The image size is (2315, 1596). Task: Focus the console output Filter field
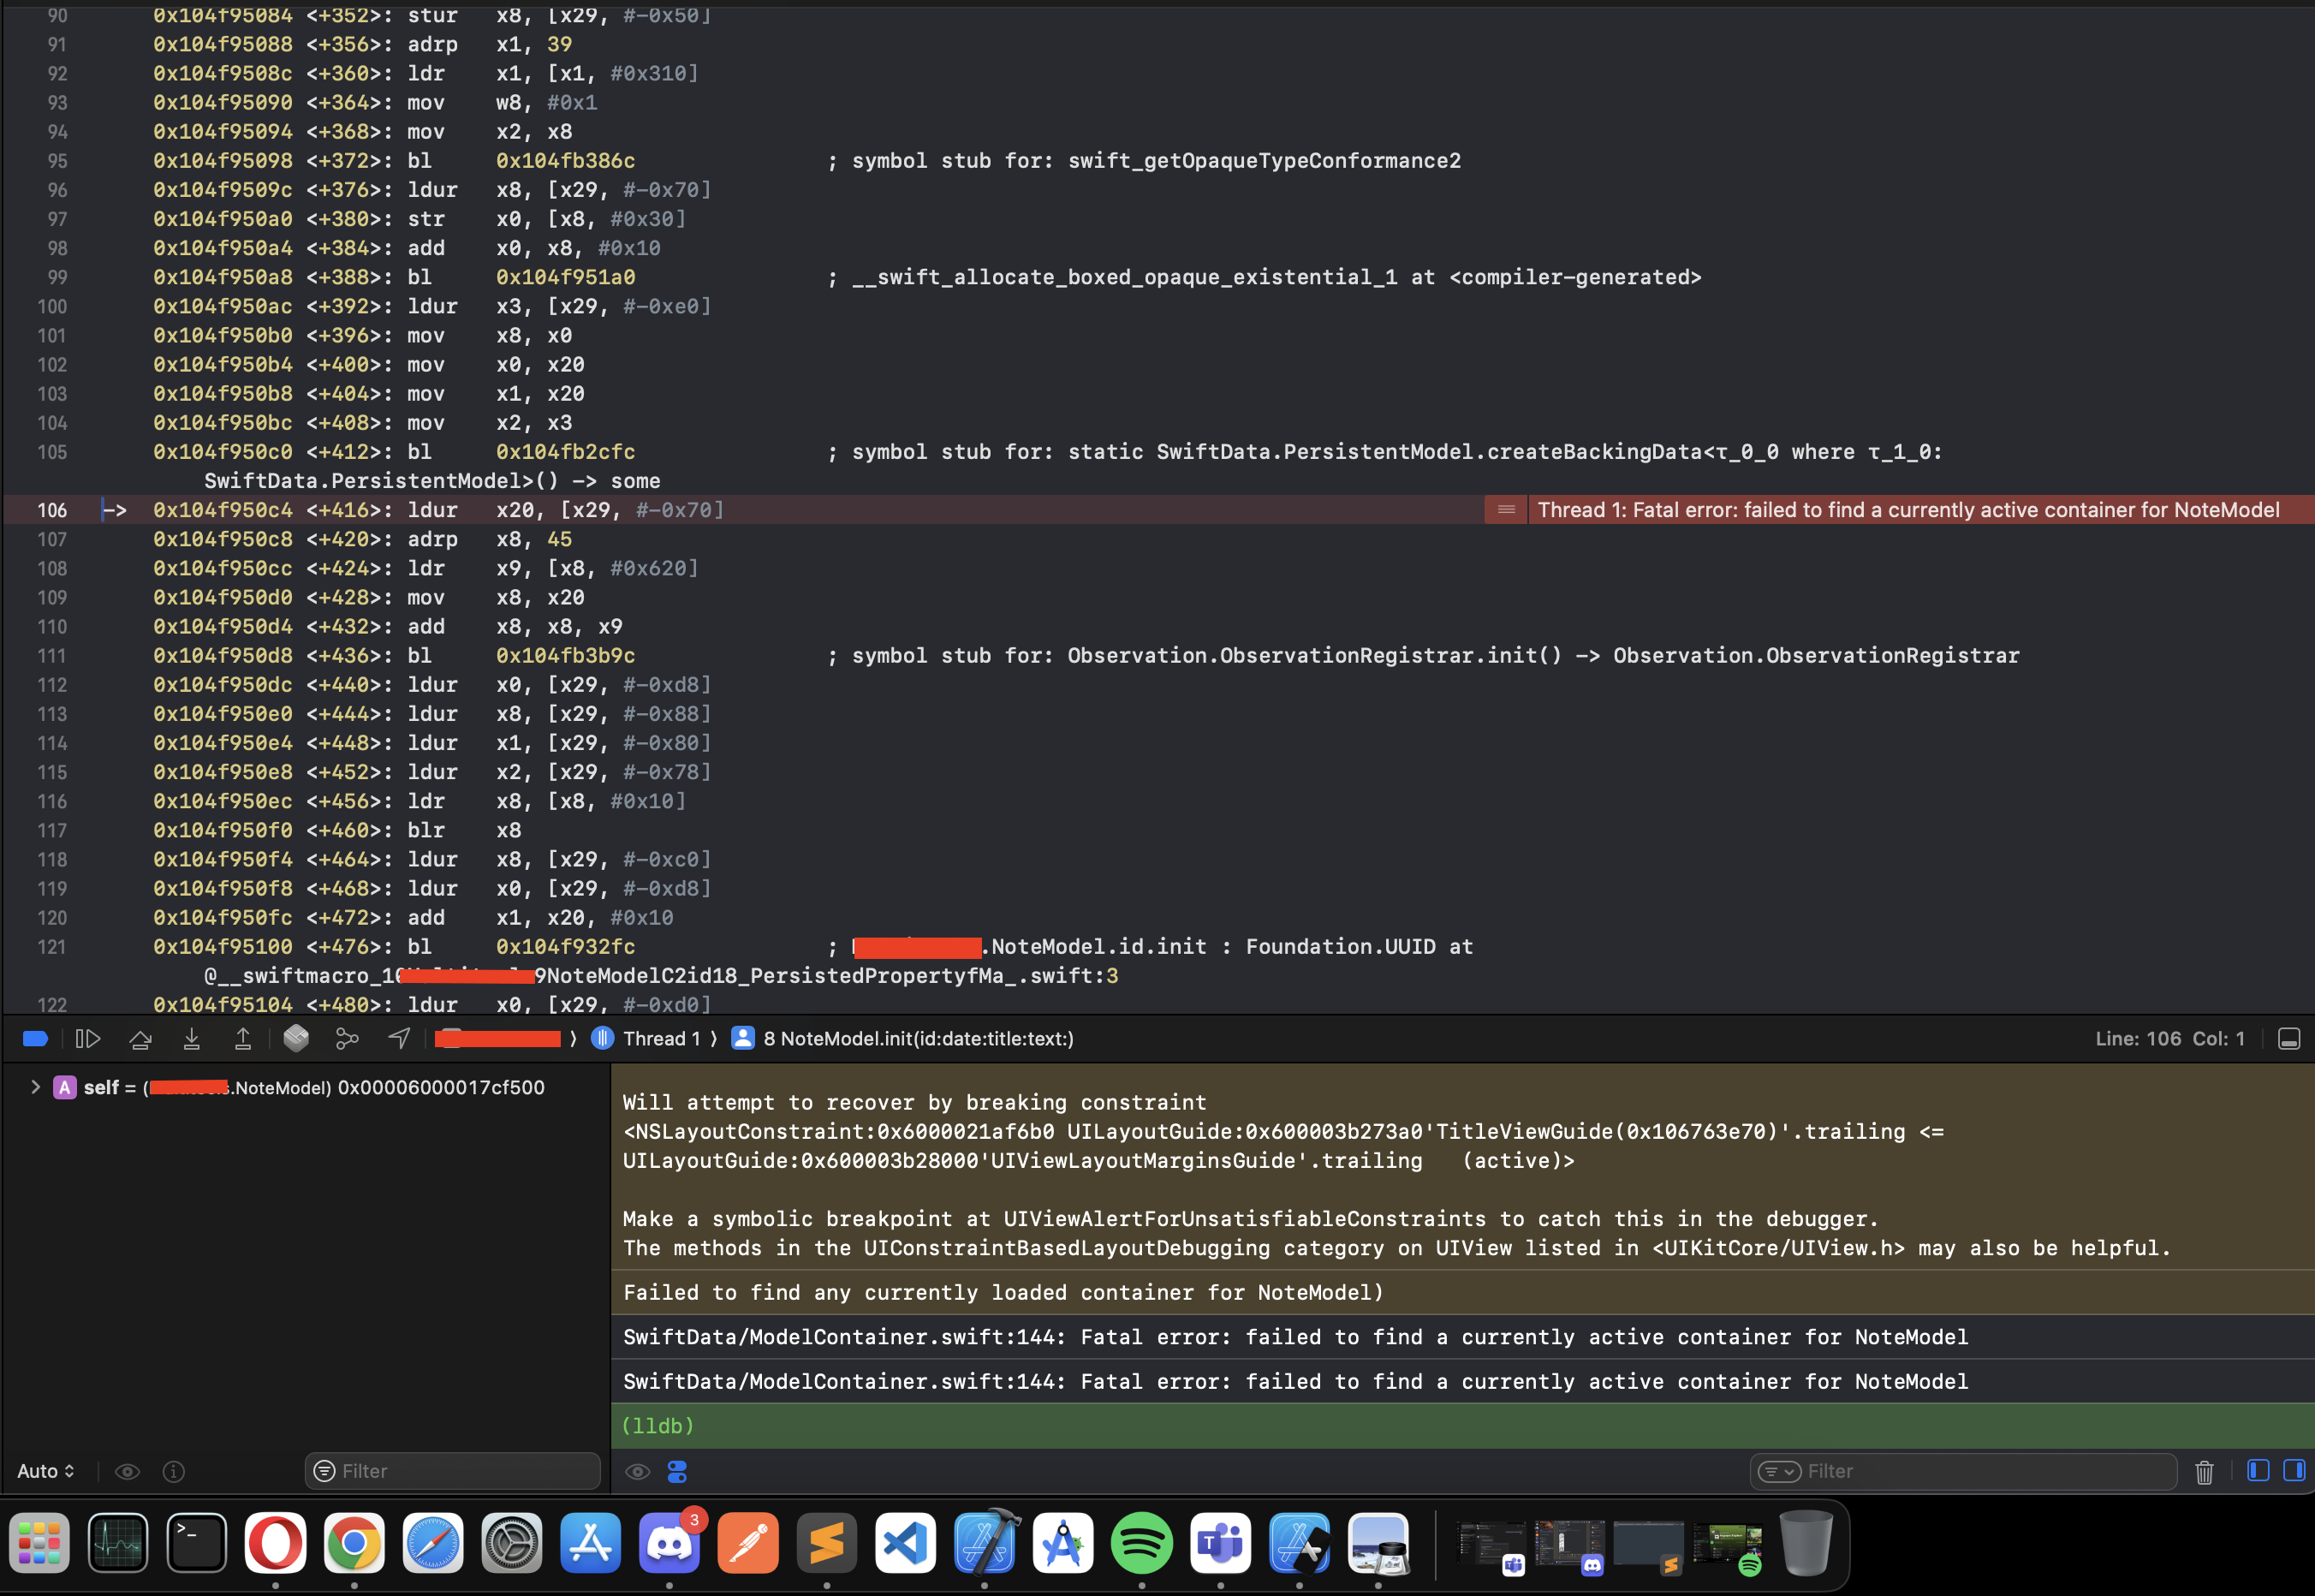coord(1964,1471)
